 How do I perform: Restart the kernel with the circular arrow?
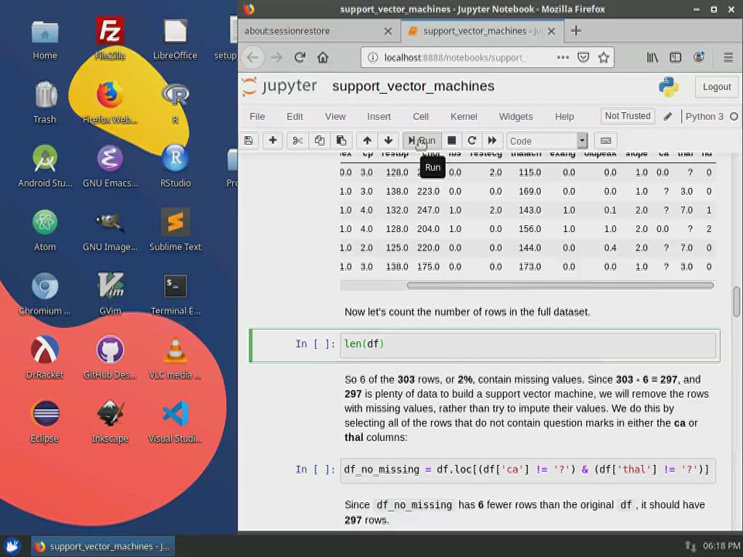click(x=471, y=141)
